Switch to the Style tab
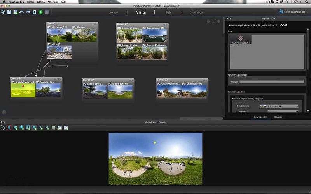The image size is (311, 194). click(168, 12)
